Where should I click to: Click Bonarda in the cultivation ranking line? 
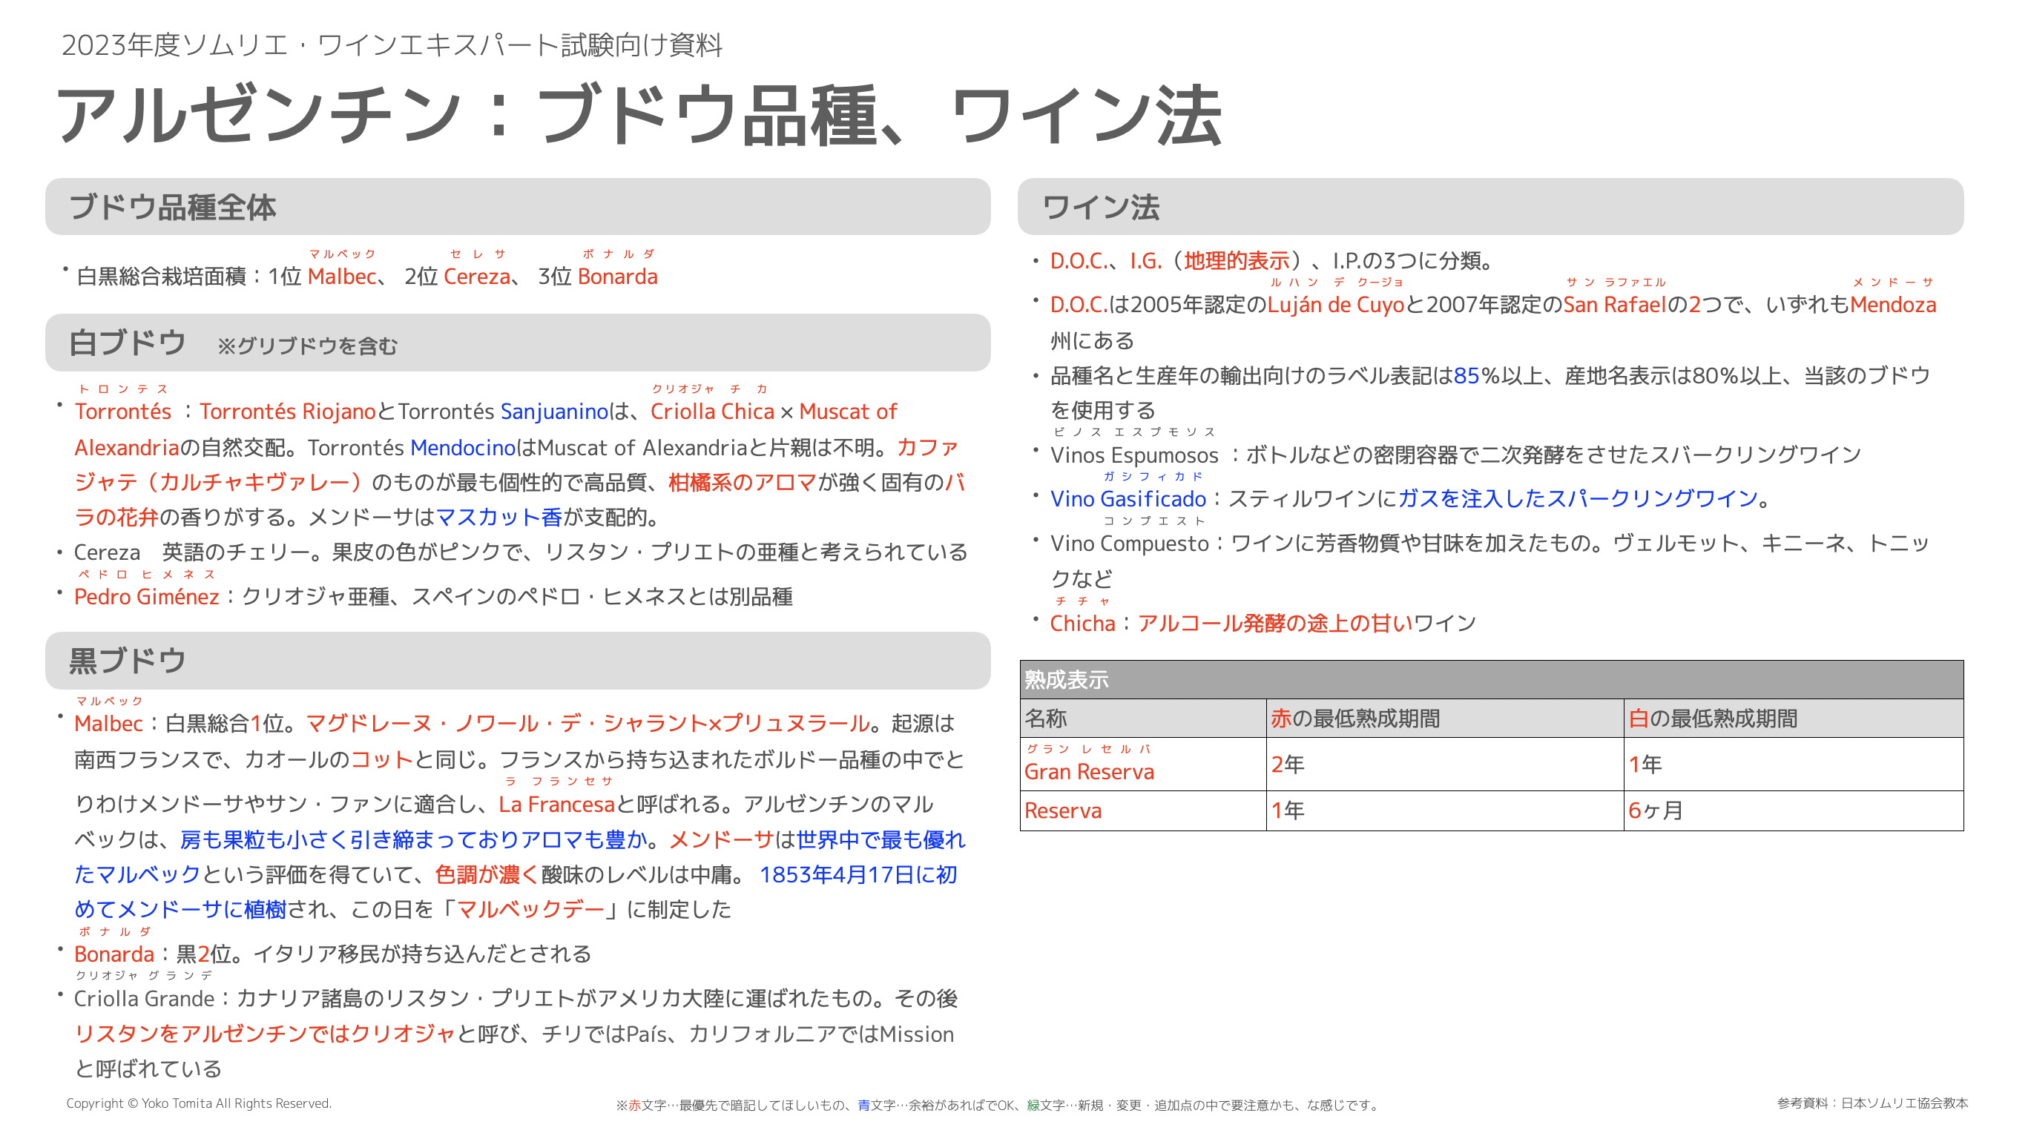(x=617, y=277)
